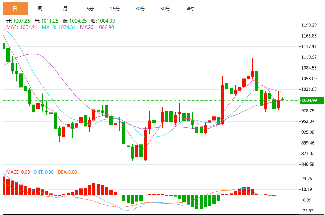Click the -8.89 MACD axis label

point(307,200)
